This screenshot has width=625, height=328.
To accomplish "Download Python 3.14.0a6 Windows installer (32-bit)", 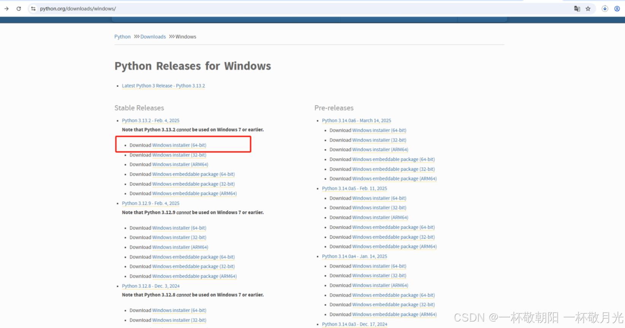I will 379,140.
